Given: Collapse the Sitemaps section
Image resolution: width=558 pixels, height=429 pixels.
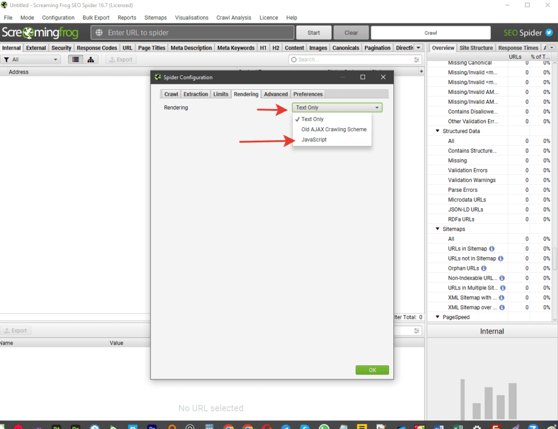Looking at the screenshot, I should click(438, 229).
